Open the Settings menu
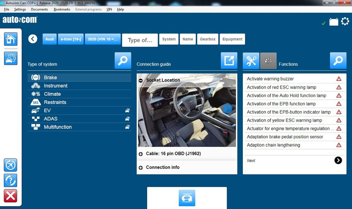The height and width of the screenshot is (209, 352). pos(20,9)
